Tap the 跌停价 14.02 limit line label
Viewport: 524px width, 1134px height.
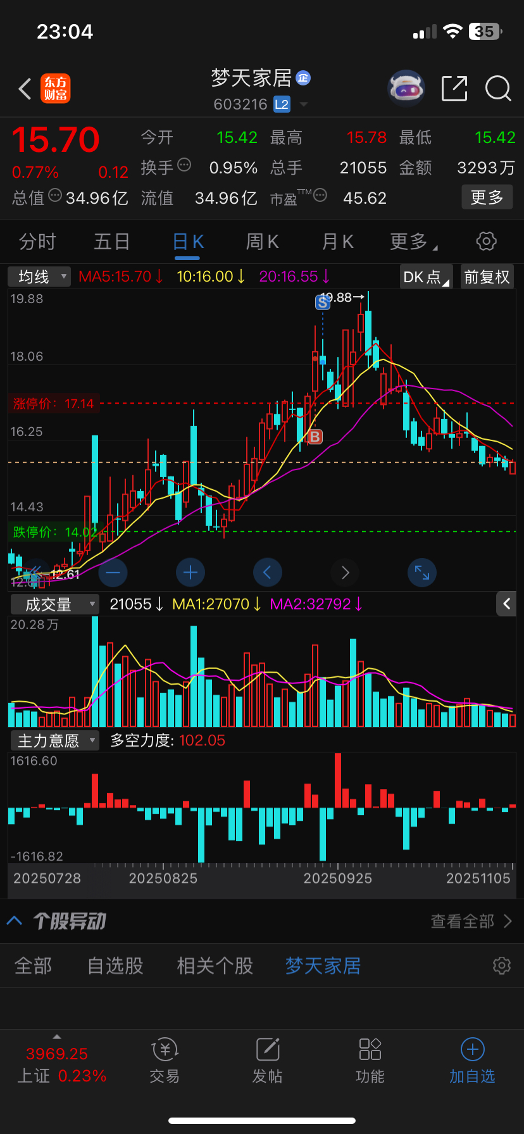click(54, 532)
